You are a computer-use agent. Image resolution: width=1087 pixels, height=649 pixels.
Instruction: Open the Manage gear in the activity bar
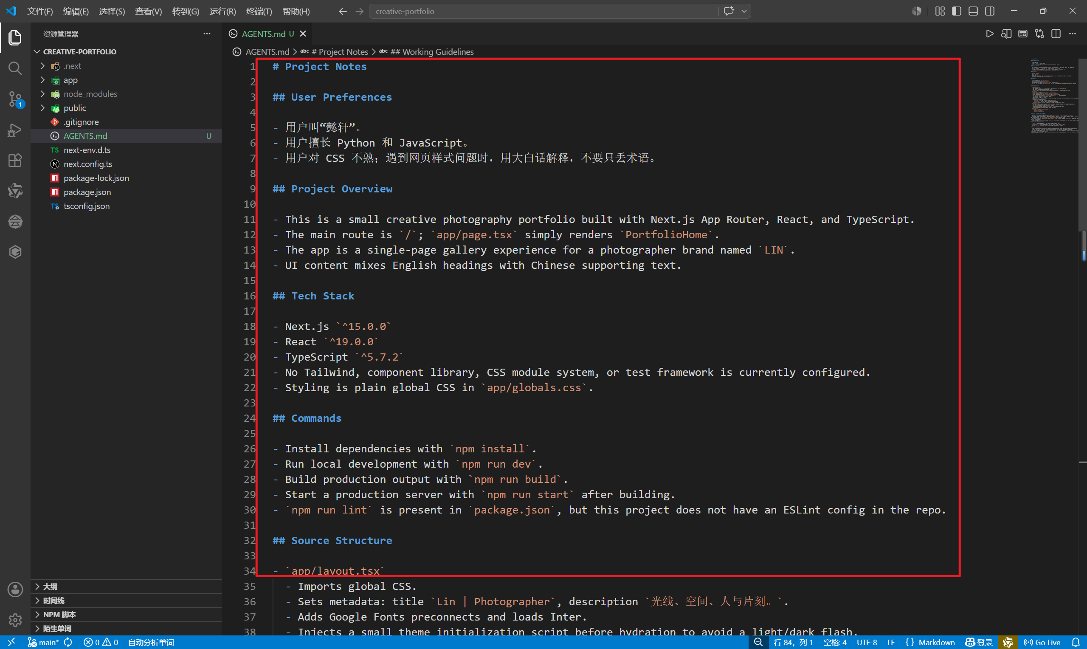pyautogui.click(x=15, y=619)
